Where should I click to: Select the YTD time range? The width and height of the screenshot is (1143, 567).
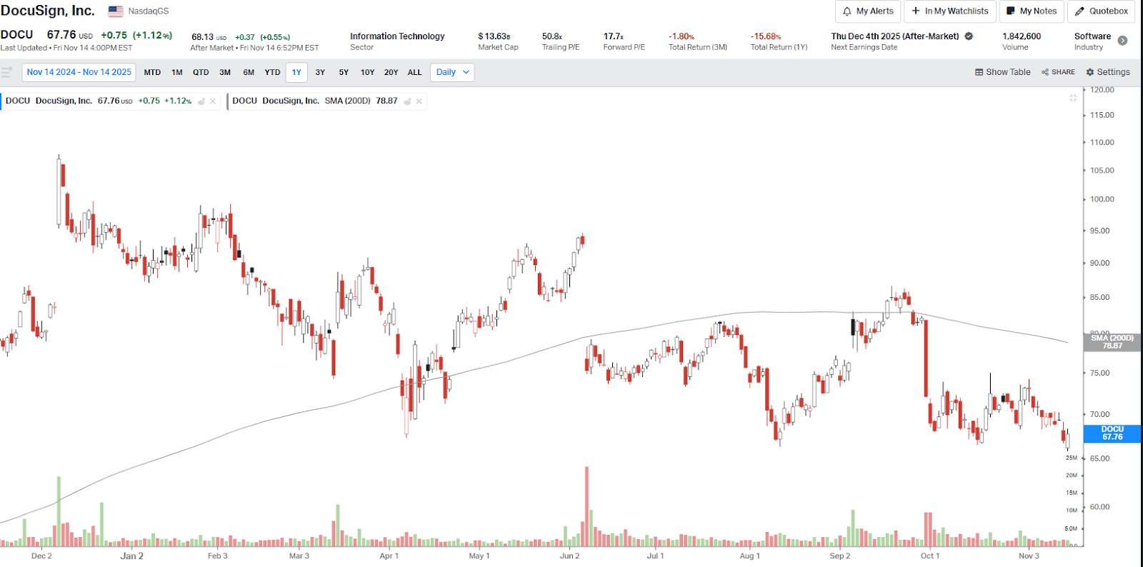[272, 72]
